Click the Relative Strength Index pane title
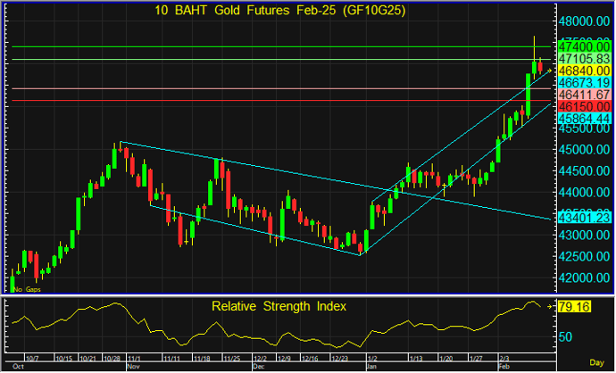616x373 pixels. coord(279,306)
